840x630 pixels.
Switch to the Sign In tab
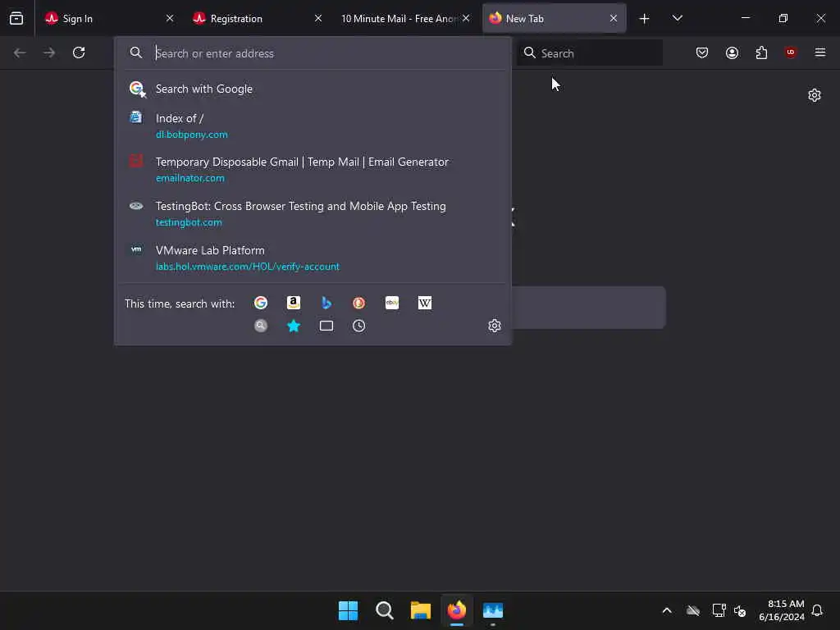(109, 18)
